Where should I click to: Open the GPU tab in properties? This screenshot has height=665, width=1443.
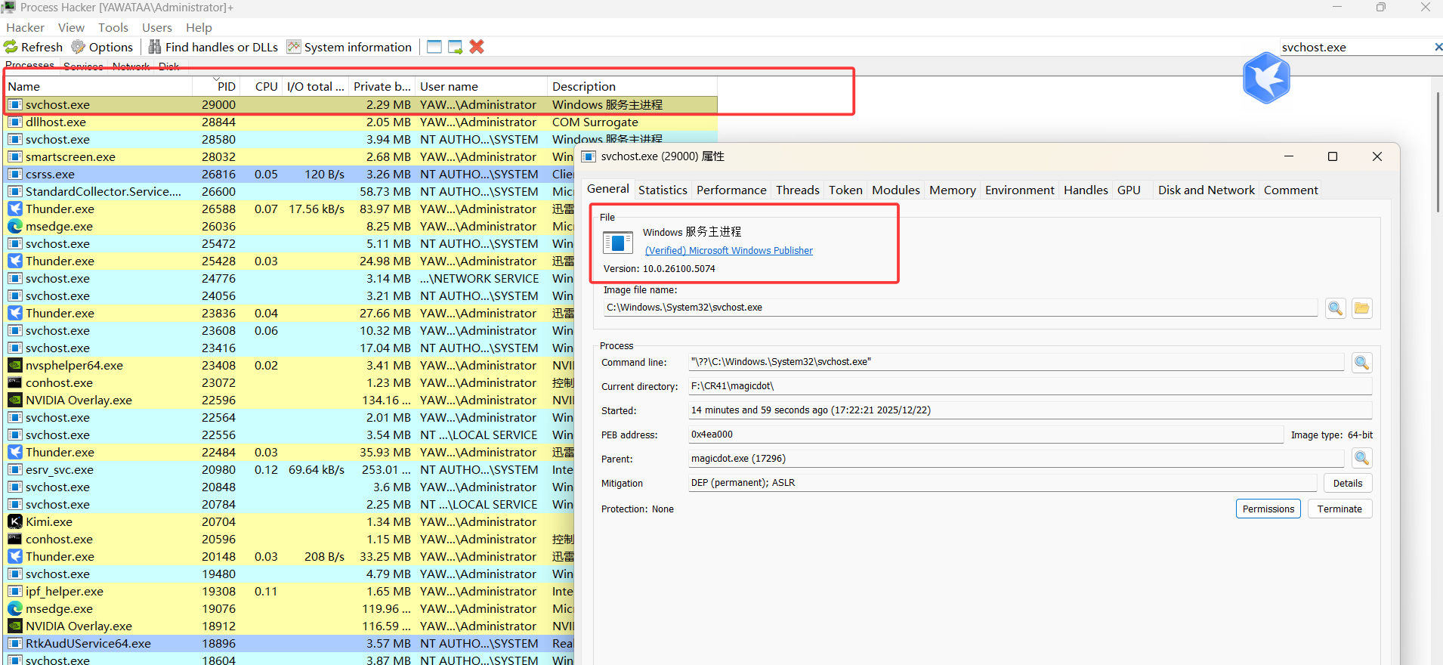click(1129, 190)
